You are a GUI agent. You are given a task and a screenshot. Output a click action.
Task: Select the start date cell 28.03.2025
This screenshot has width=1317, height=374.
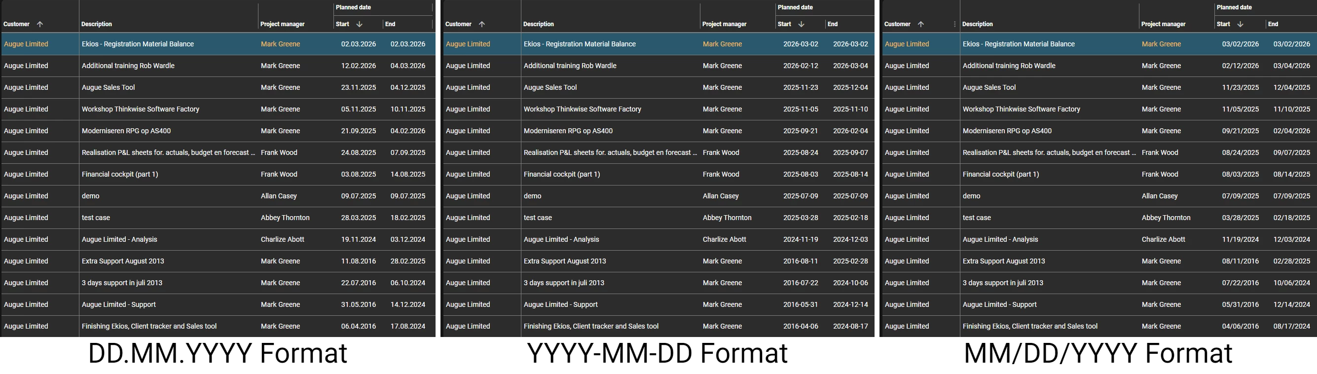coord(359,218)
